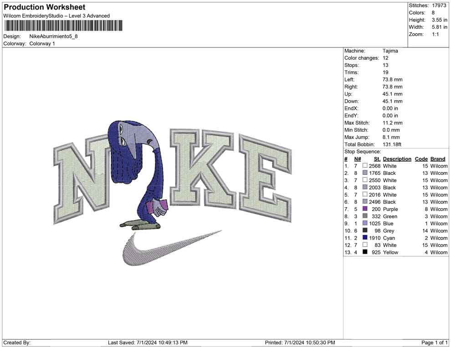Click the Machine value Tajima
The height and width of the screenshot is (347, 451).
(390, 51)
